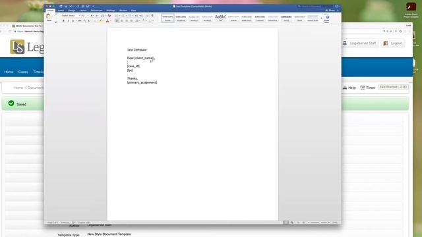Open the Styles Pane button
Image resolution: width=422 pixels, height=237 pixels.
[x=327, y=18]
